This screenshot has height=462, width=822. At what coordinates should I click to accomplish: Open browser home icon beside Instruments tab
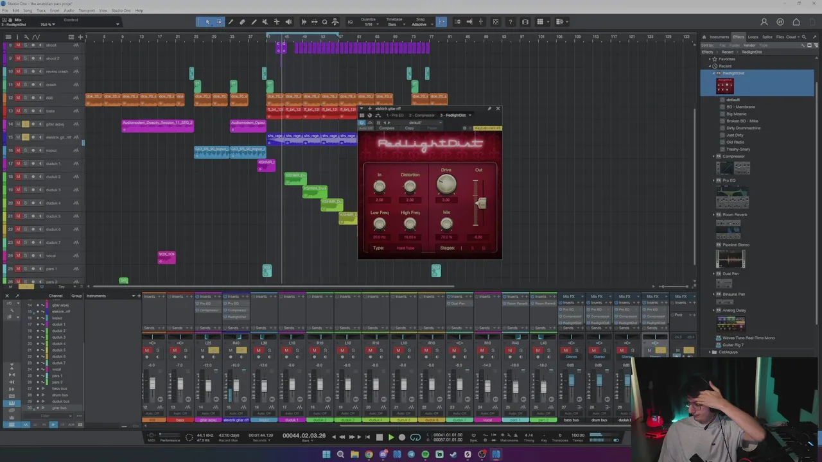(x=704, y=37)
